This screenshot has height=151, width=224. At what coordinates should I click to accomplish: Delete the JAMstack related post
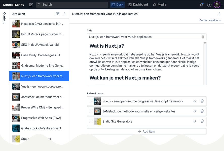(202, 111)
